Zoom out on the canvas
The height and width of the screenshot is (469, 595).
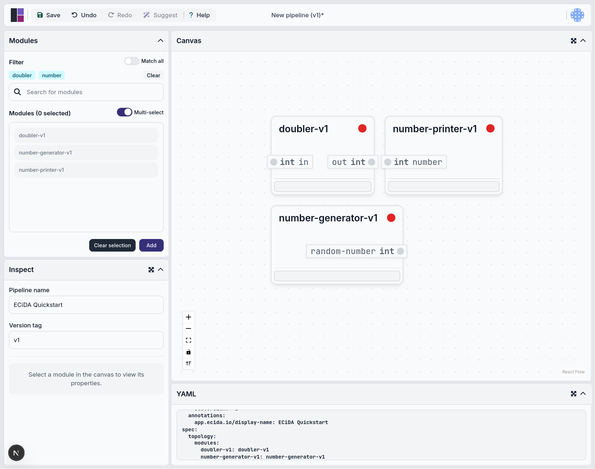pyautogui.click(x=189, y=328)
